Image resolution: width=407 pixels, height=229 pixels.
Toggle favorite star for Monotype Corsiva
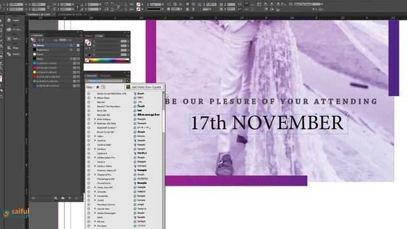pyautogui.click(x=89, y=205)
